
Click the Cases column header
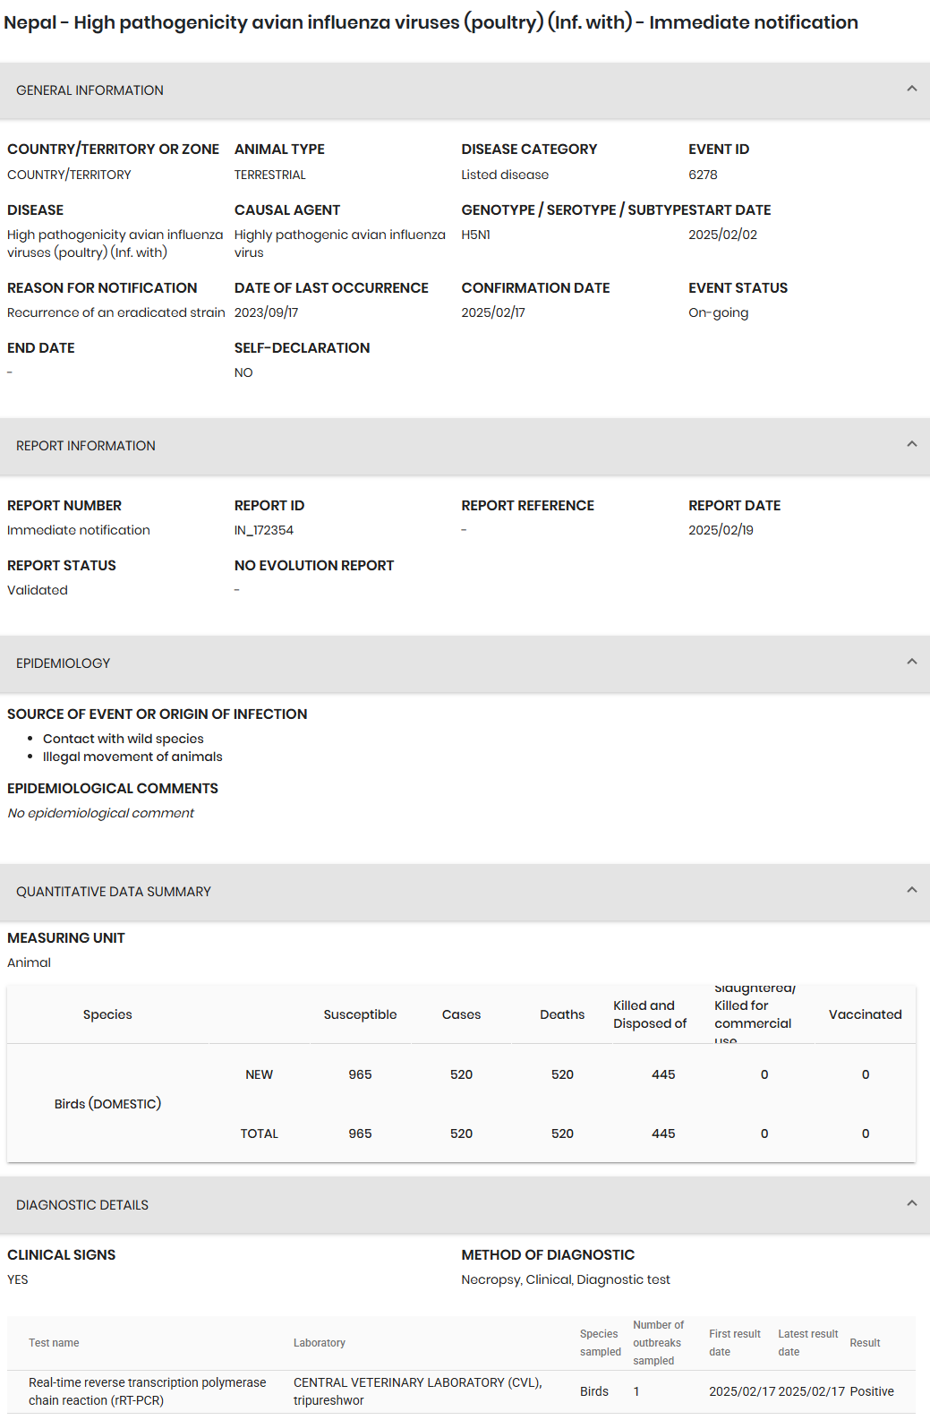pos(461,1014)
